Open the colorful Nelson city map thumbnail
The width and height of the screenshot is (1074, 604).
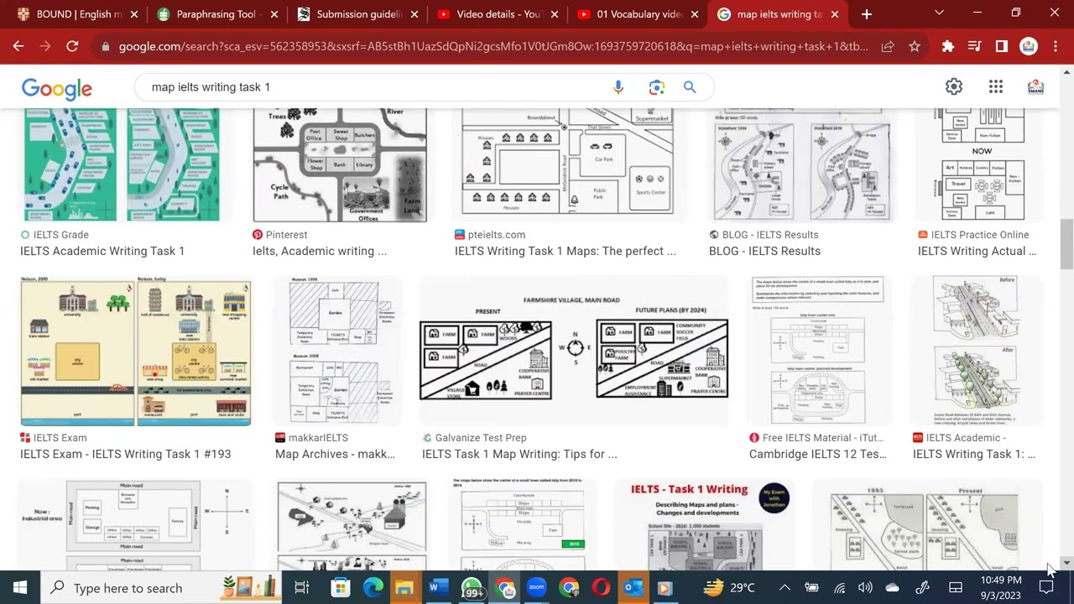(136, 352)
